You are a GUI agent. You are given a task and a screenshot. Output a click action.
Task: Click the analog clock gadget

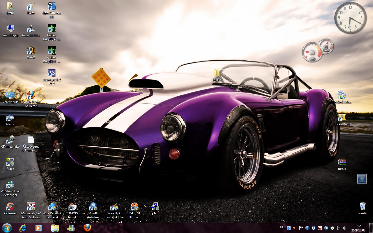350,18
